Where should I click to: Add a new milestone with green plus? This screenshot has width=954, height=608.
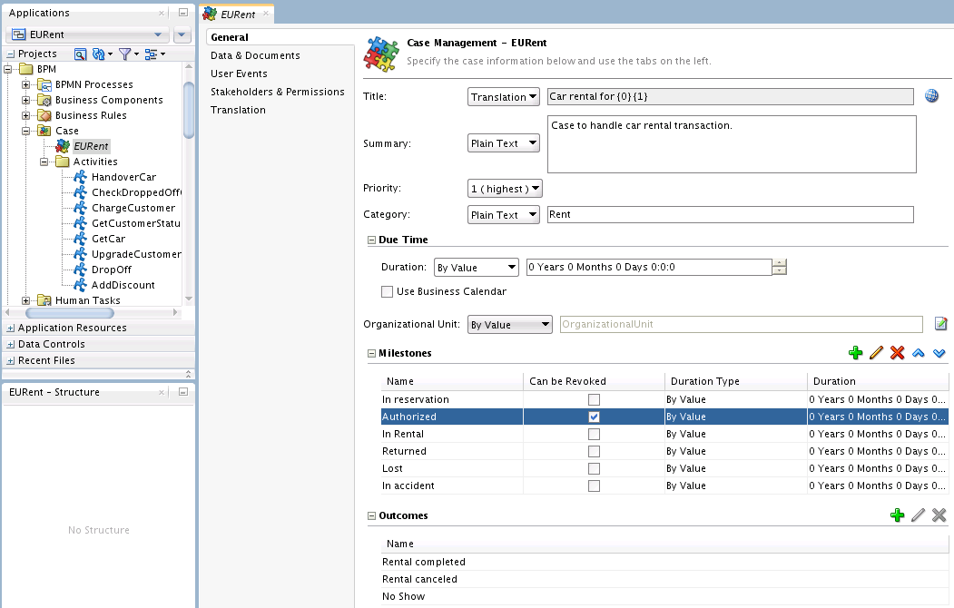pos(855,353)
